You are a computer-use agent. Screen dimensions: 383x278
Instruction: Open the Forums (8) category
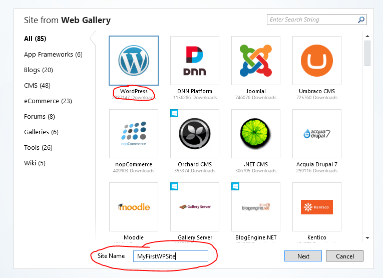40,117
